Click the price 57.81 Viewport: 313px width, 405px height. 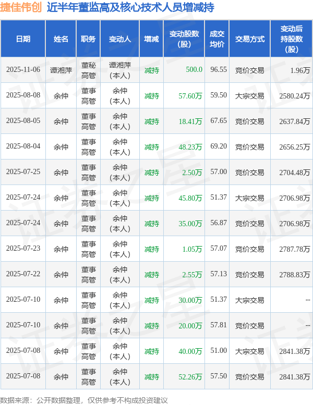tap(219, 325)
